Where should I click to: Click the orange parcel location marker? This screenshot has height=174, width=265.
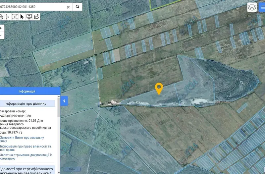pyautogui.click(x=159, y=89)
